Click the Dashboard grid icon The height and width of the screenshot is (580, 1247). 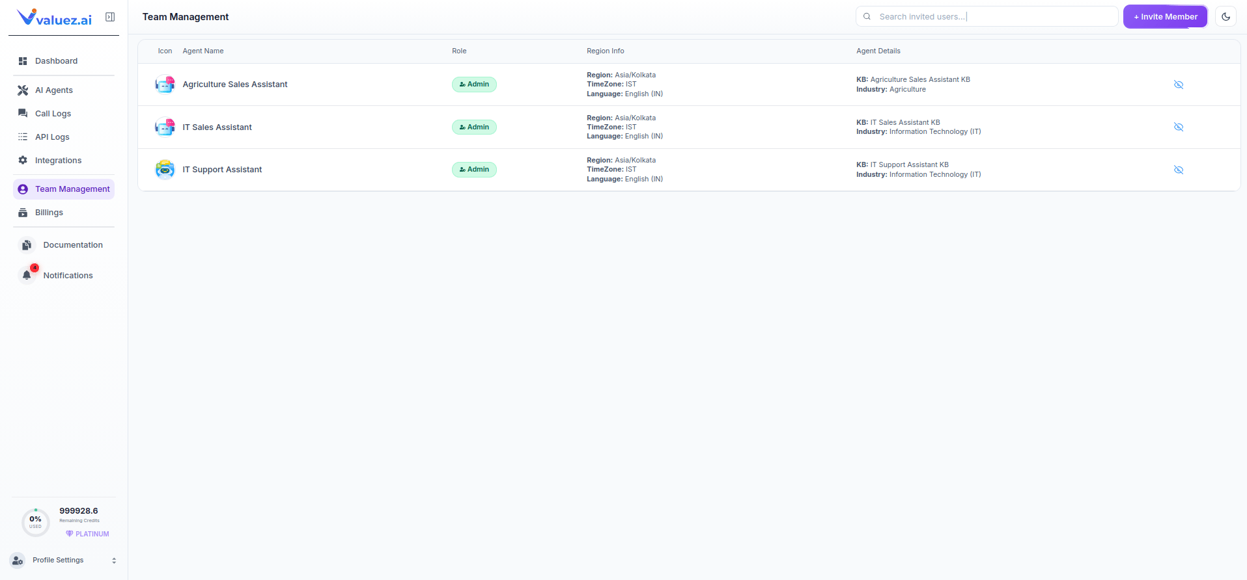point(23,61)
